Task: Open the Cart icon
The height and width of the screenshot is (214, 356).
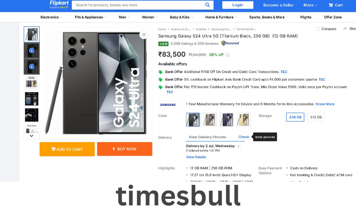Action: pos(330,5)
